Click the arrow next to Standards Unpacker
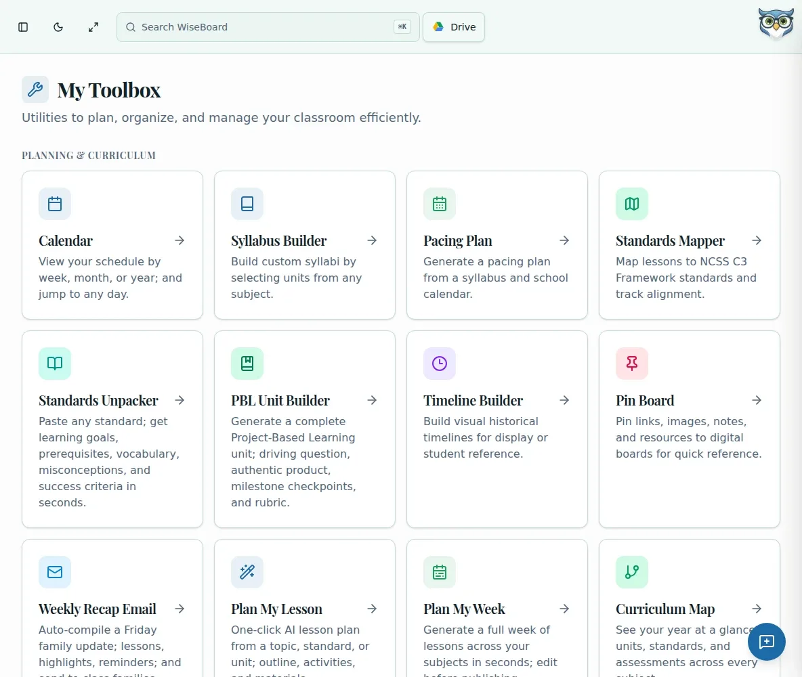The height and width of the screenshot is (677, 802). pyautogui.click(x=180, y=400)
